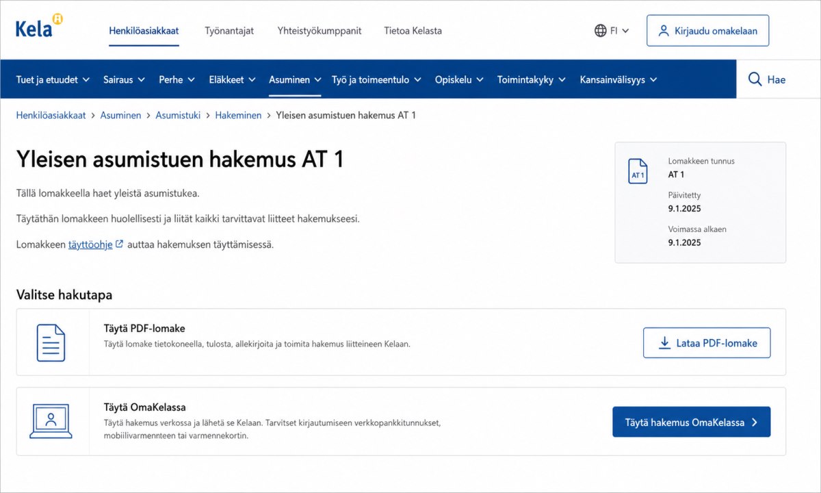Click the AT 1 form document icon
The image size is (821, 493).
tap(638, 171)
